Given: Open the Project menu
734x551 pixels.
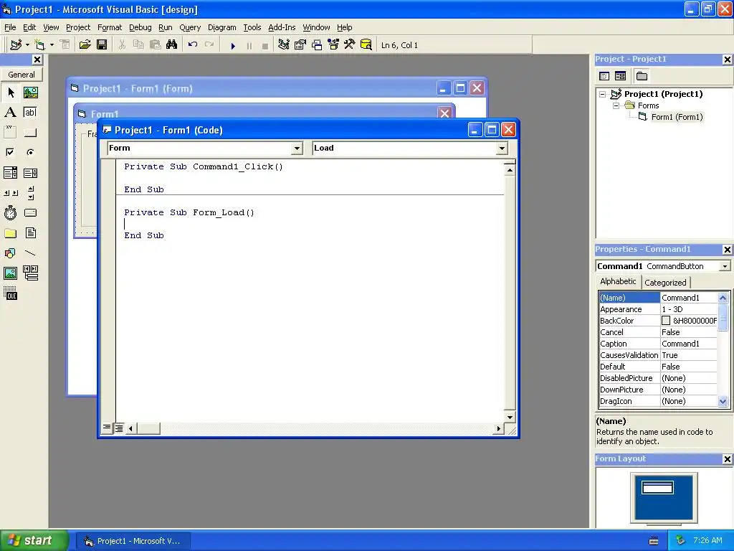Looking at the screenshot, I should pos(77,27).
